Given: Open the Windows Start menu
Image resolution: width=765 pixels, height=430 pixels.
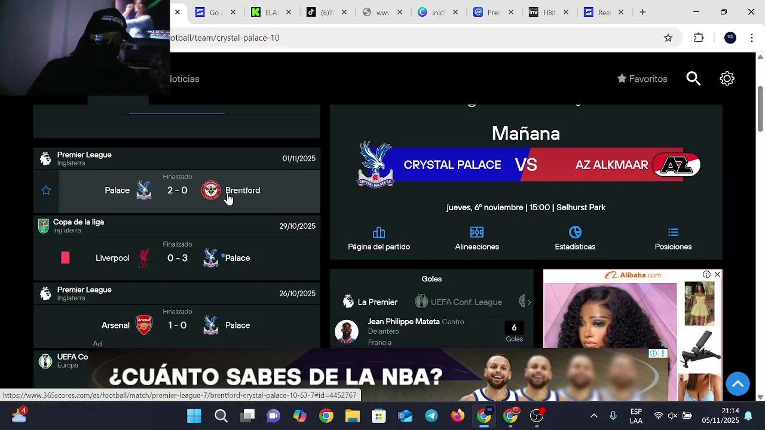Looking at the screenshot, I should 194,416.
